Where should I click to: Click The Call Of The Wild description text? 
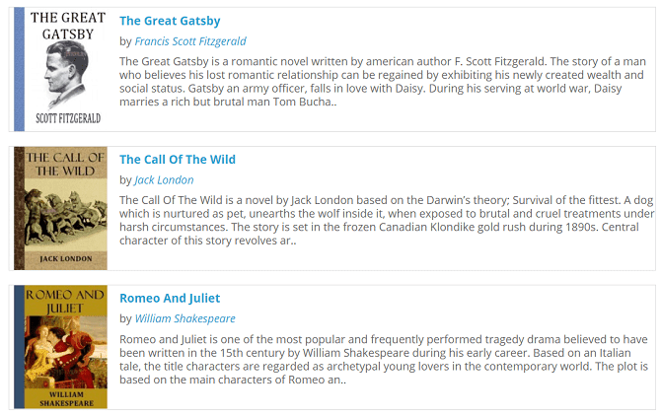(x=385, y=220)
